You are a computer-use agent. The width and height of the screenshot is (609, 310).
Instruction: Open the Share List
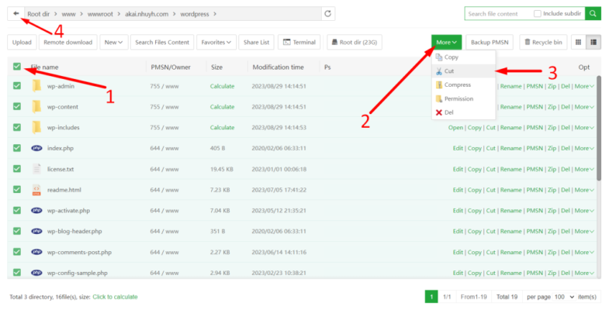256,43
